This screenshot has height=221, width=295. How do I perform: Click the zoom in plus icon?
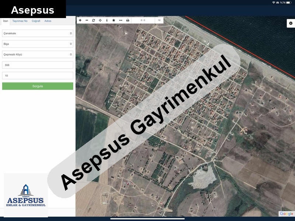point(80,20)
